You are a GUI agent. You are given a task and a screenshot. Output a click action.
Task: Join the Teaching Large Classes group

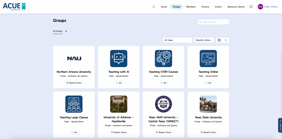(x=74, y=132)
